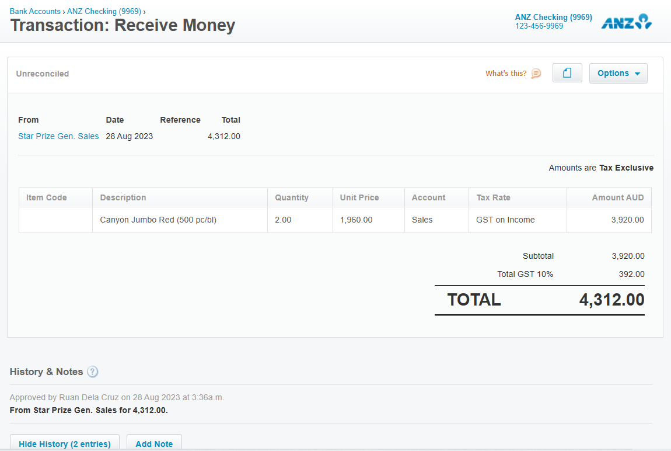Viewport: 671px width, 451px height.
Task: Click the unit price 1,960.00
Action: [x=356, y=220]
